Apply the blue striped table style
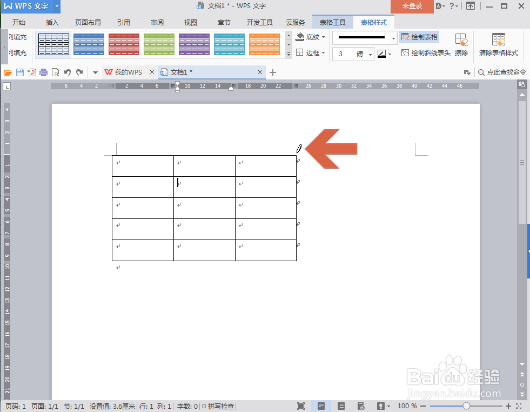This screenshot has width=530, height=412. (89, 44)
